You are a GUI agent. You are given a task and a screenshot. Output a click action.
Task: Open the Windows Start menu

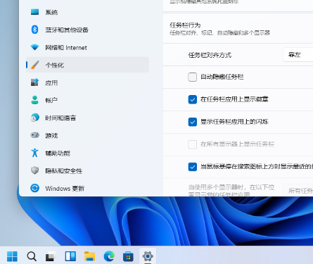pyautogui.click(x=12, y=256)
